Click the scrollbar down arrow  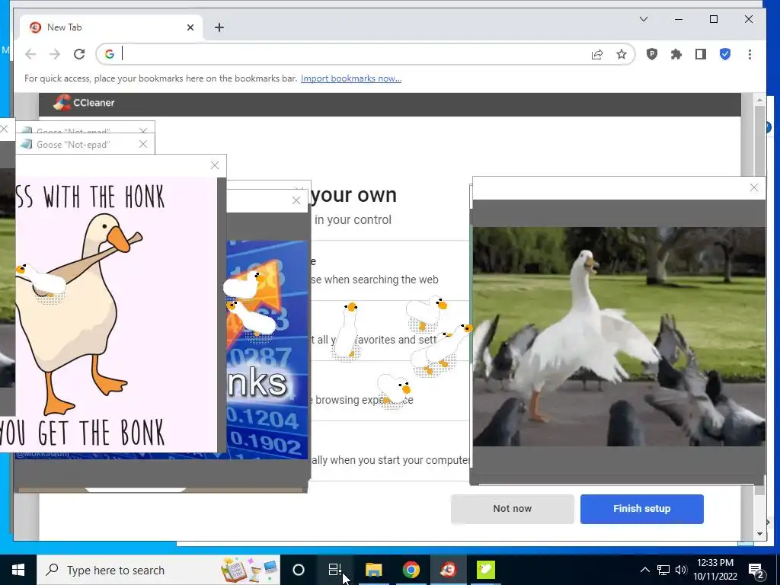click(759, 534)
